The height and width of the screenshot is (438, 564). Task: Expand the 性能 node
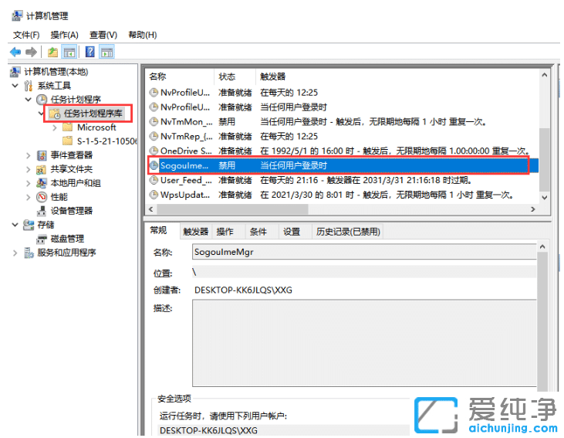click(x=29, y=197)
